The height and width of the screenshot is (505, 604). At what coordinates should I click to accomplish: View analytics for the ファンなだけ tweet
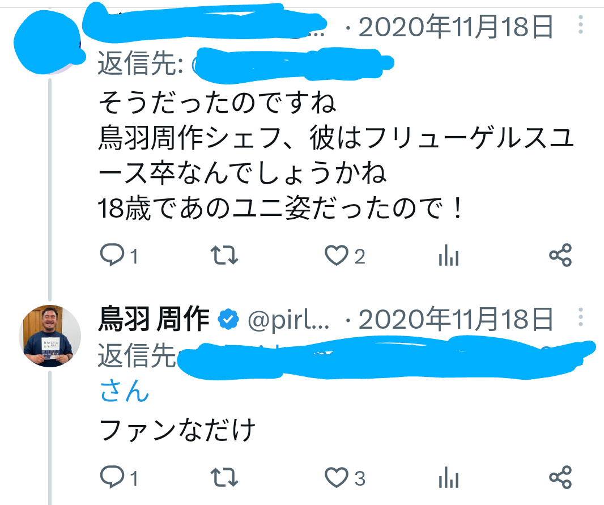click(449, 477)
